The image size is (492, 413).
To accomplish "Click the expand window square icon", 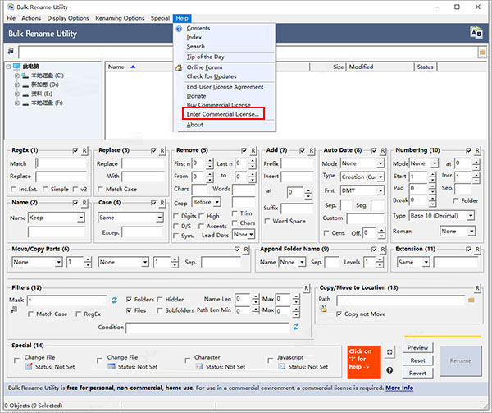I will pyautogui.click(x=389, y=352).
